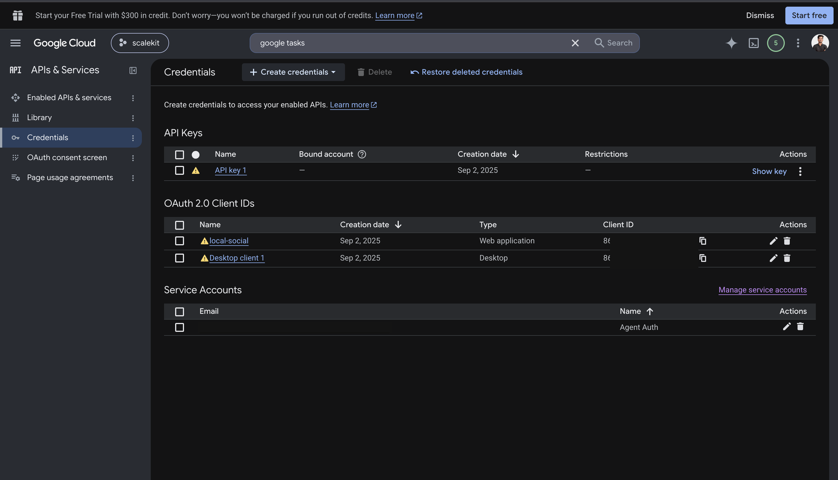Screen dimensions: 838x480
Task: Delete the Agent Auth service account
Action: (x=800, y=326)
